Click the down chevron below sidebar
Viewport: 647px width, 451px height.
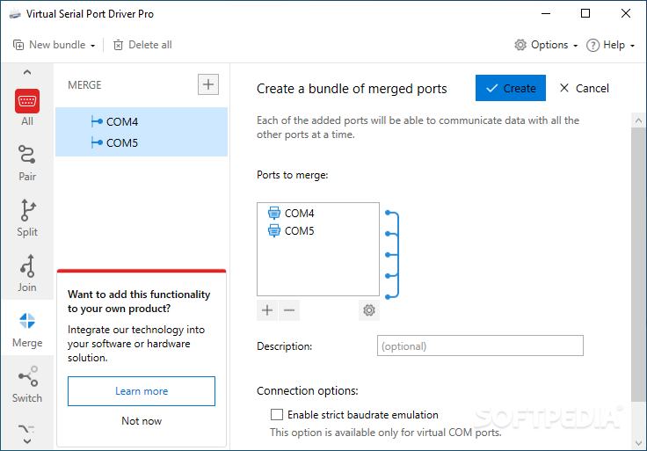[27, 441]
